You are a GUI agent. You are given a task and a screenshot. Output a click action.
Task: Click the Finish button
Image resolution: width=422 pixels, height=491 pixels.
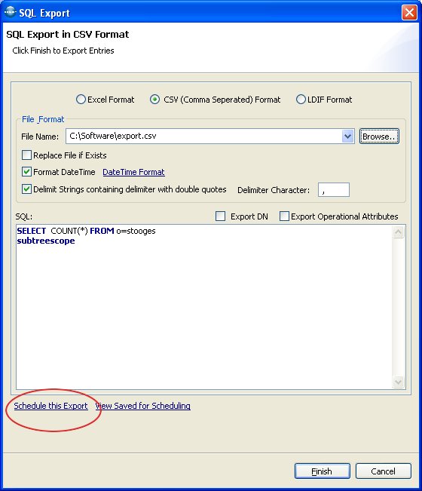pyautogui.click(x=323, y=471)
